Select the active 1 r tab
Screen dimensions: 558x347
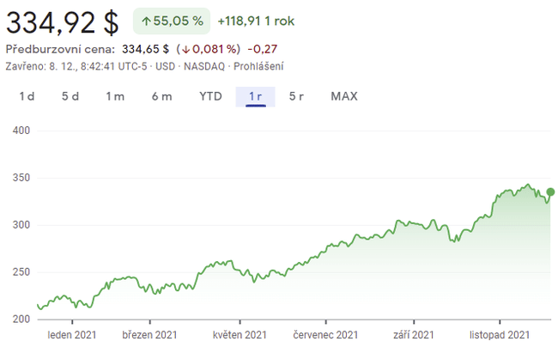click(x=255, y=96)
